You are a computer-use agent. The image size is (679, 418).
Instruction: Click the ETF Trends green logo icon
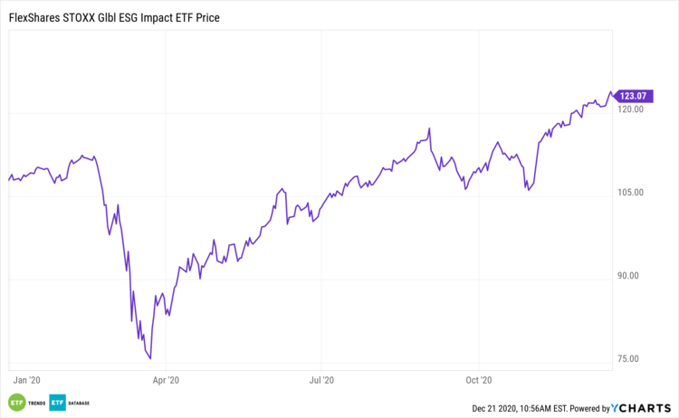click(15, 402)
